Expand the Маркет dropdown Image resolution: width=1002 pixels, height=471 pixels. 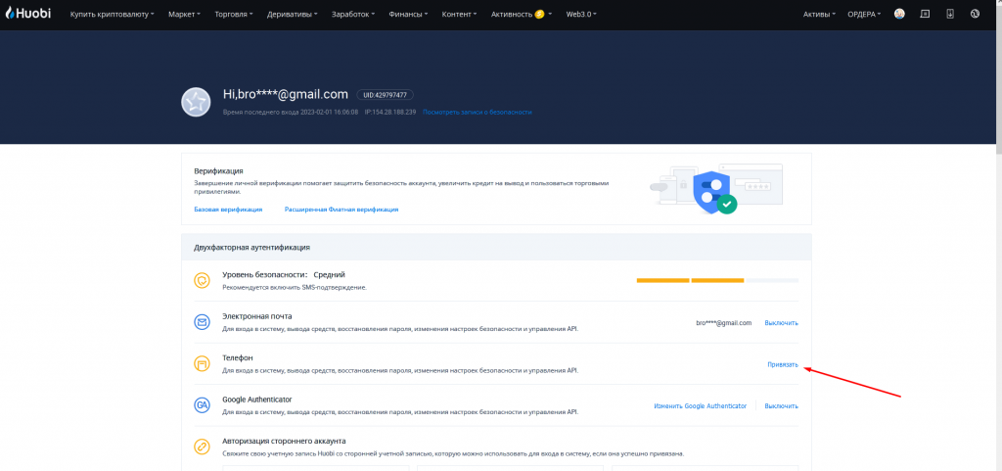184,14
